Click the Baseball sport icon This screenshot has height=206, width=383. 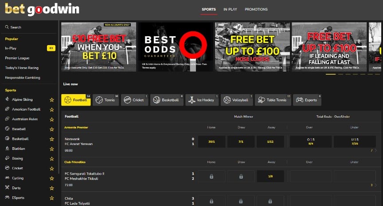pos(8,129)
